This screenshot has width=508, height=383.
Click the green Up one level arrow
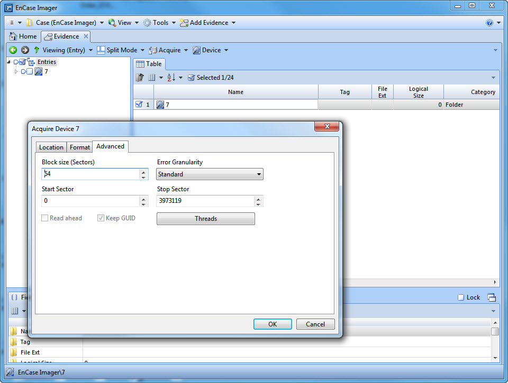click(37, 50)
